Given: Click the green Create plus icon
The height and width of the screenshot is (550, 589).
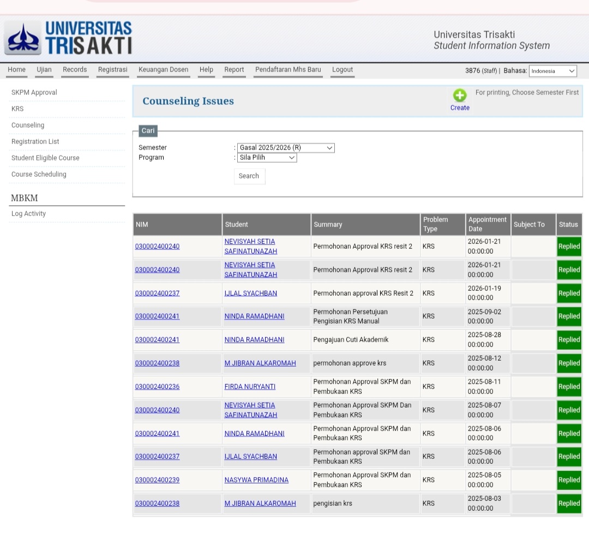Looking at the screenshot, I should point(459,95).
